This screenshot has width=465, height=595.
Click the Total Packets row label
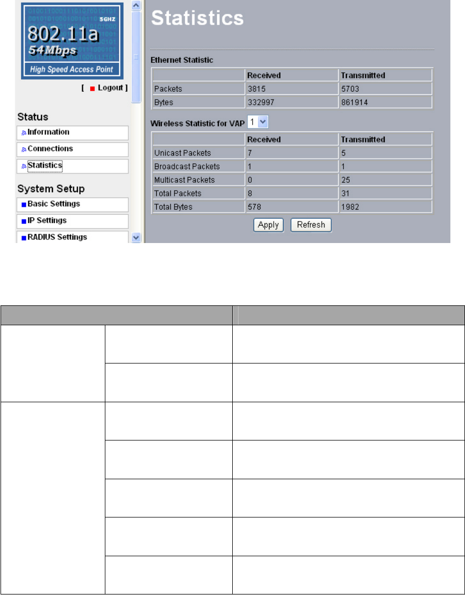pos(177,193)
